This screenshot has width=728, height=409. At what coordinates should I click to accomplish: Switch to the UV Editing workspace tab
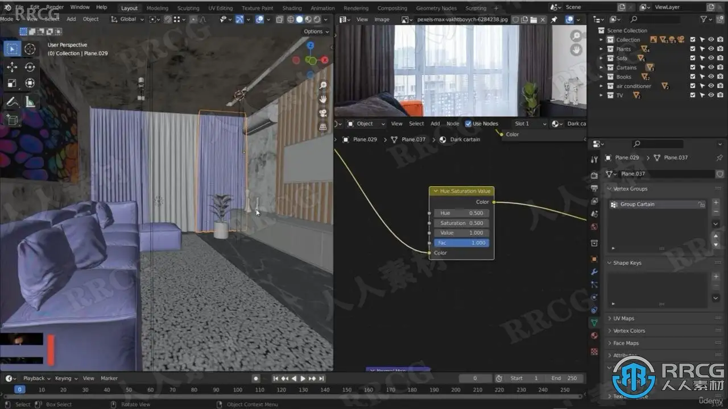220,8
